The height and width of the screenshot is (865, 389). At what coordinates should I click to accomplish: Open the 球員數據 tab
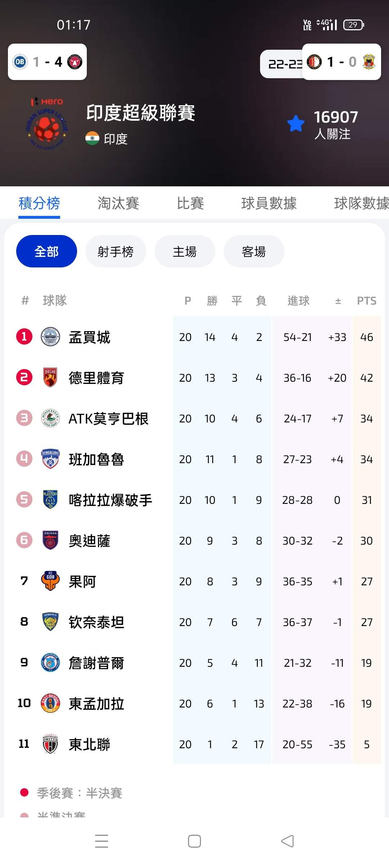click(269, 203)
